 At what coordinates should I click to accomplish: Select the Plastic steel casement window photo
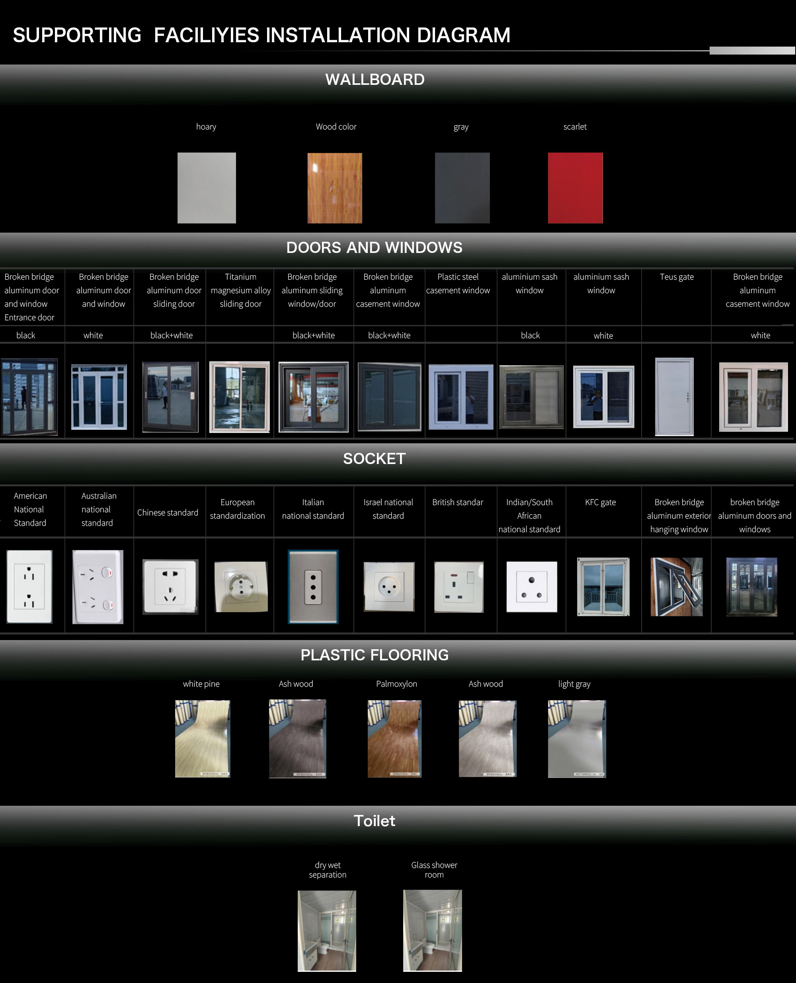pyautogui.click(x=461, y=396)
